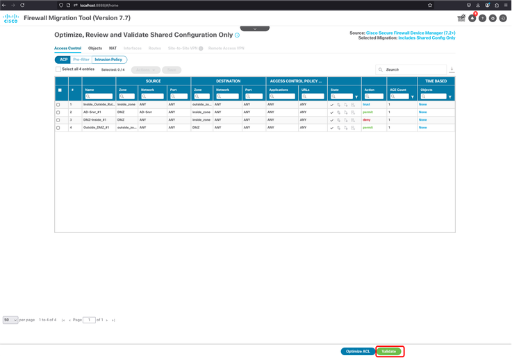Click the ACE Count column filter funnel icon

coord(413,97)
